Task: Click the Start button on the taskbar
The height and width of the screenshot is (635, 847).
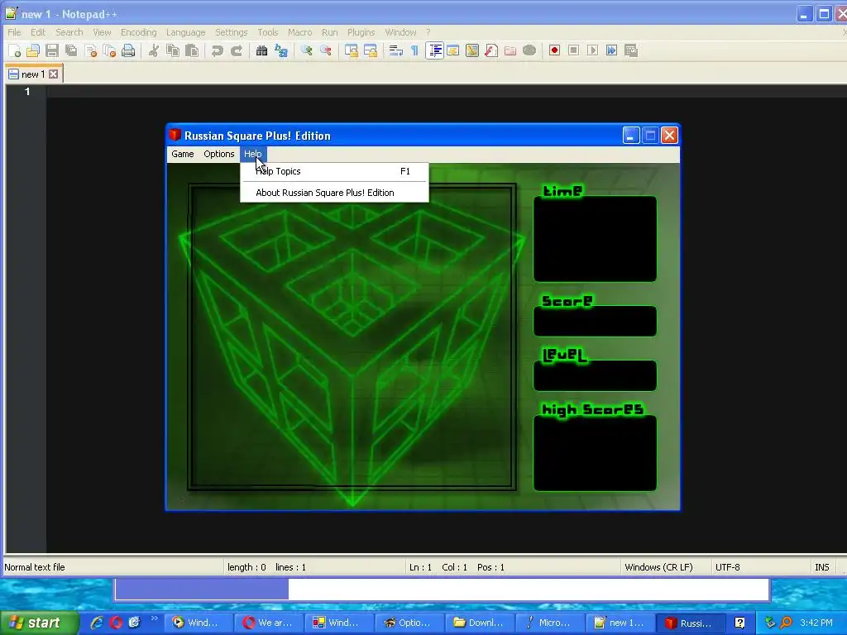Action: pos(38,623)
